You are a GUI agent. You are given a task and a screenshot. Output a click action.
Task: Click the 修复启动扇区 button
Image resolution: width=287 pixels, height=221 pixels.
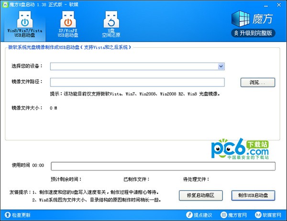click(x=201, y=195)
